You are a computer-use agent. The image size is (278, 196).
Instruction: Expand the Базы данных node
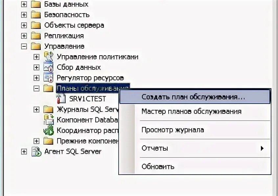pos(24,4)
